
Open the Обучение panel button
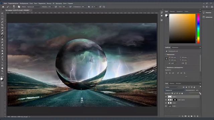[x=207, y=13]
